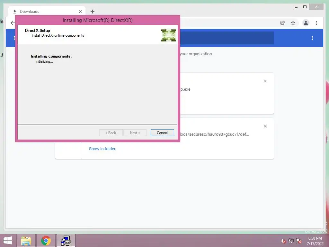This screenshot has width=329, height=247.
Task: Click the 'Initializing...' status text
Action: click(44, 61)
